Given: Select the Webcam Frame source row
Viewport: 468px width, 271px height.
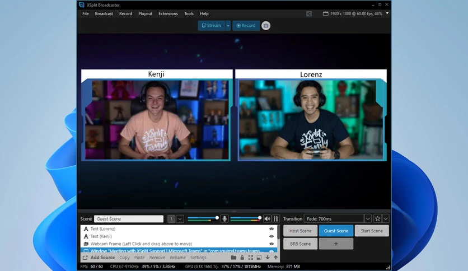Looking at the screenshot, I should coord(179,244).
